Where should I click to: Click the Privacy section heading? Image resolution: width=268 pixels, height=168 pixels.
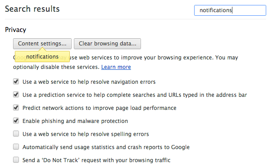16,30
